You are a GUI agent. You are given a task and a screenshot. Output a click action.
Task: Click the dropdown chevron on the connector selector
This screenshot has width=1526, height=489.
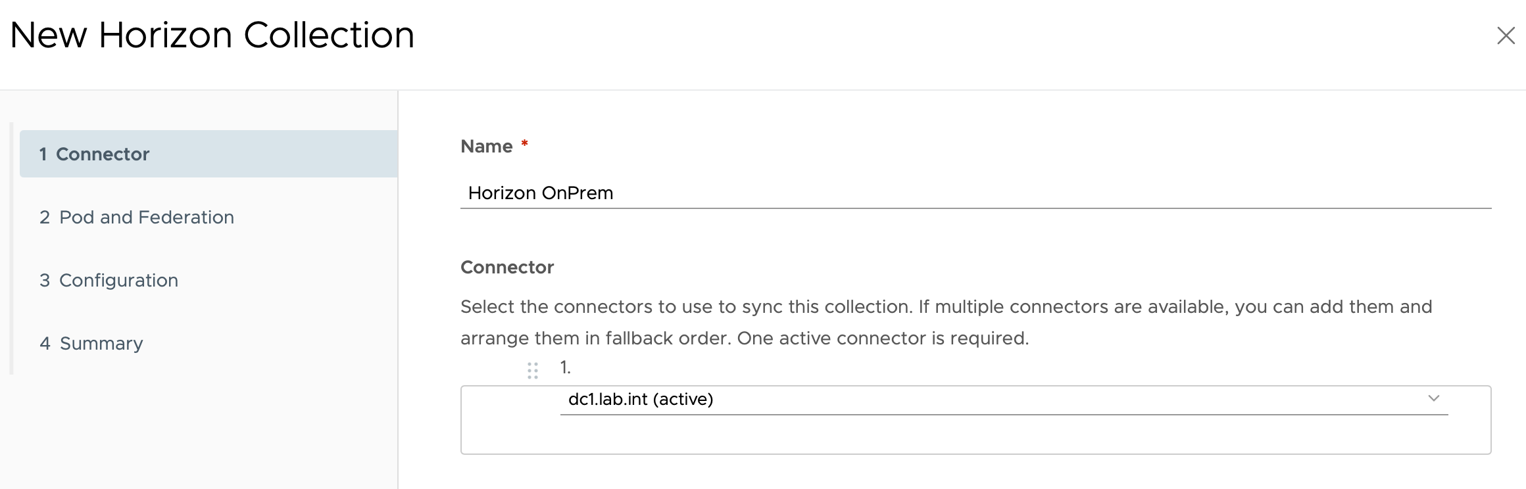point(1434,398)
